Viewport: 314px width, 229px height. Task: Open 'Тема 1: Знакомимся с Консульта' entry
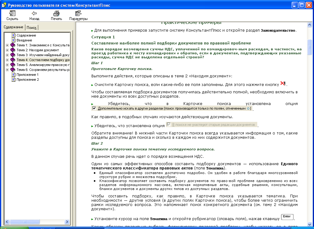point(43,45)
